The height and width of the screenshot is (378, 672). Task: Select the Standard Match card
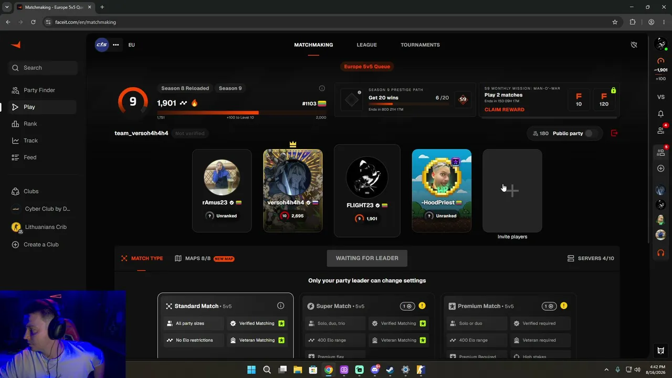[x=226, y=325]
